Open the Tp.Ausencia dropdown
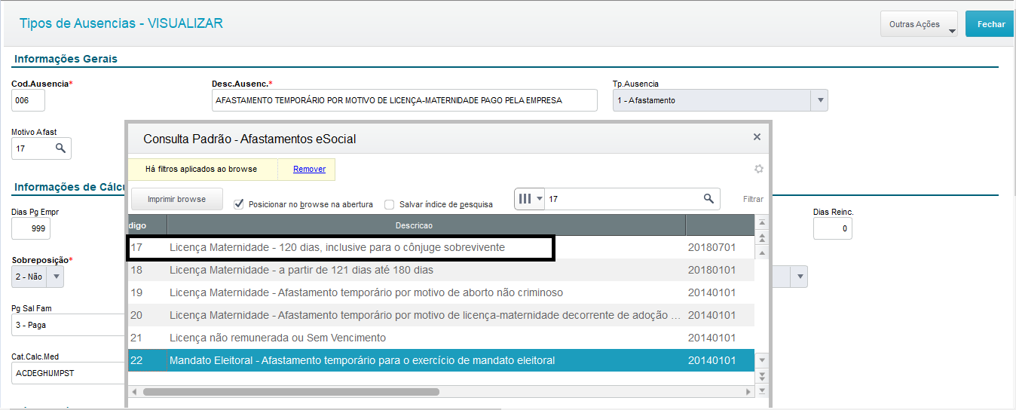Viewport: 1016px width, 410px height. tap(819, 100)
